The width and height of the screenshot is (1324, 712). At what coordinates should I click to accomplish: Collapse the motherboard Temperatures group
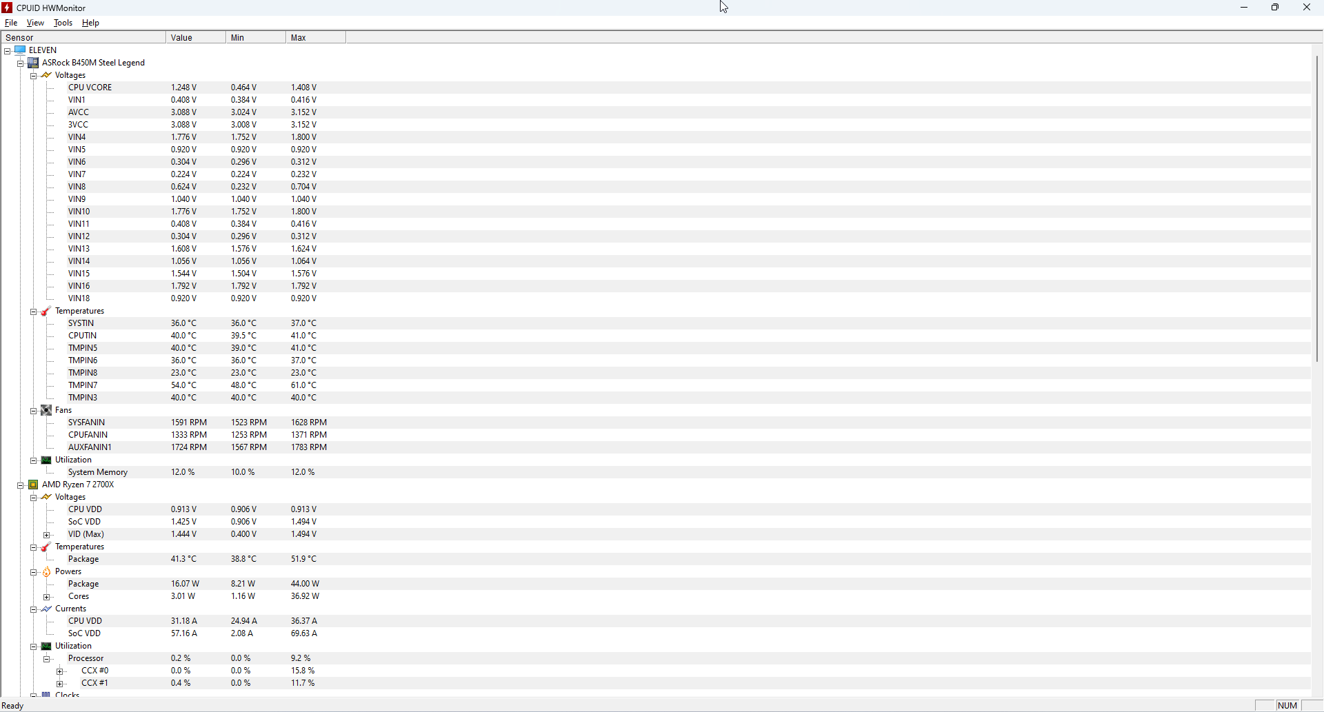[x=33, y=312]
